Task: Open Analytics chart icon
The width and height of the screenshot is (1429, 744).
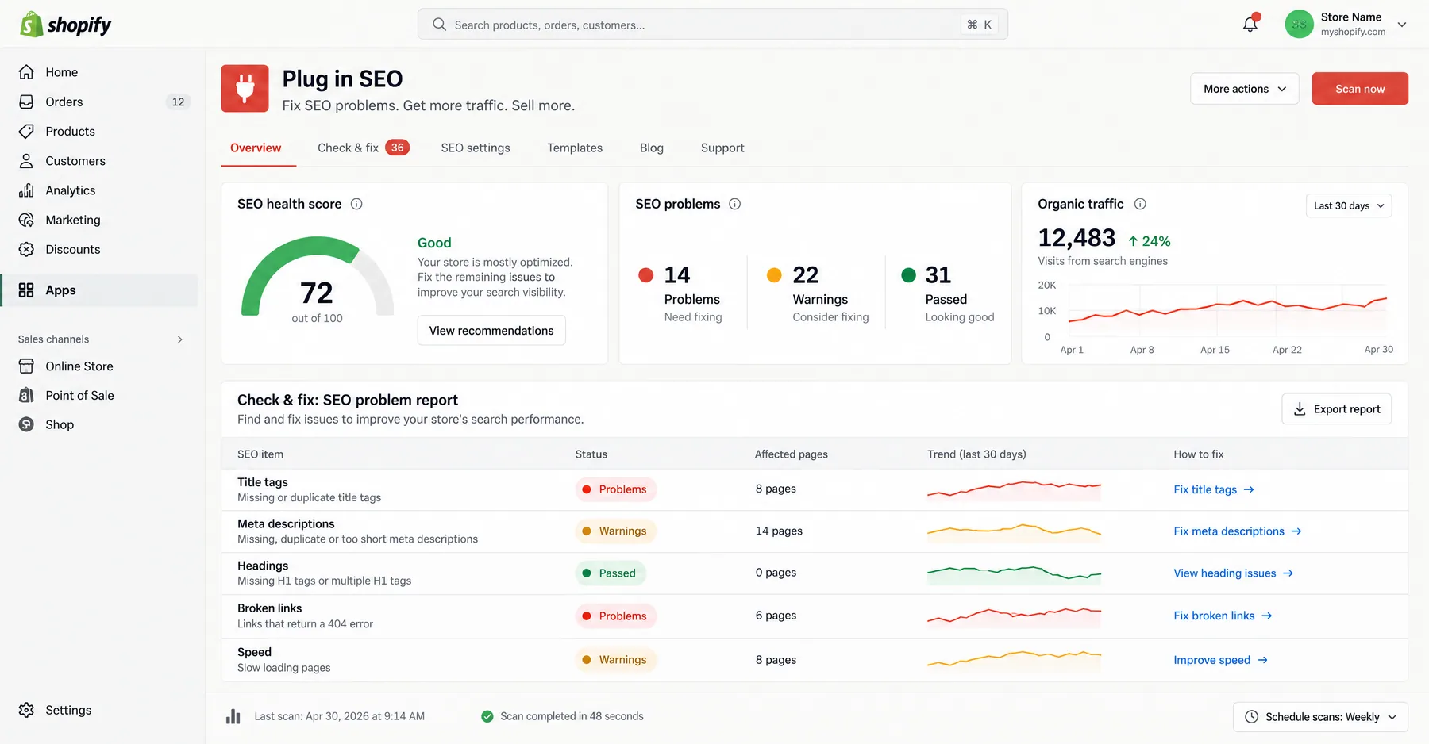Action: click(26, 190)
